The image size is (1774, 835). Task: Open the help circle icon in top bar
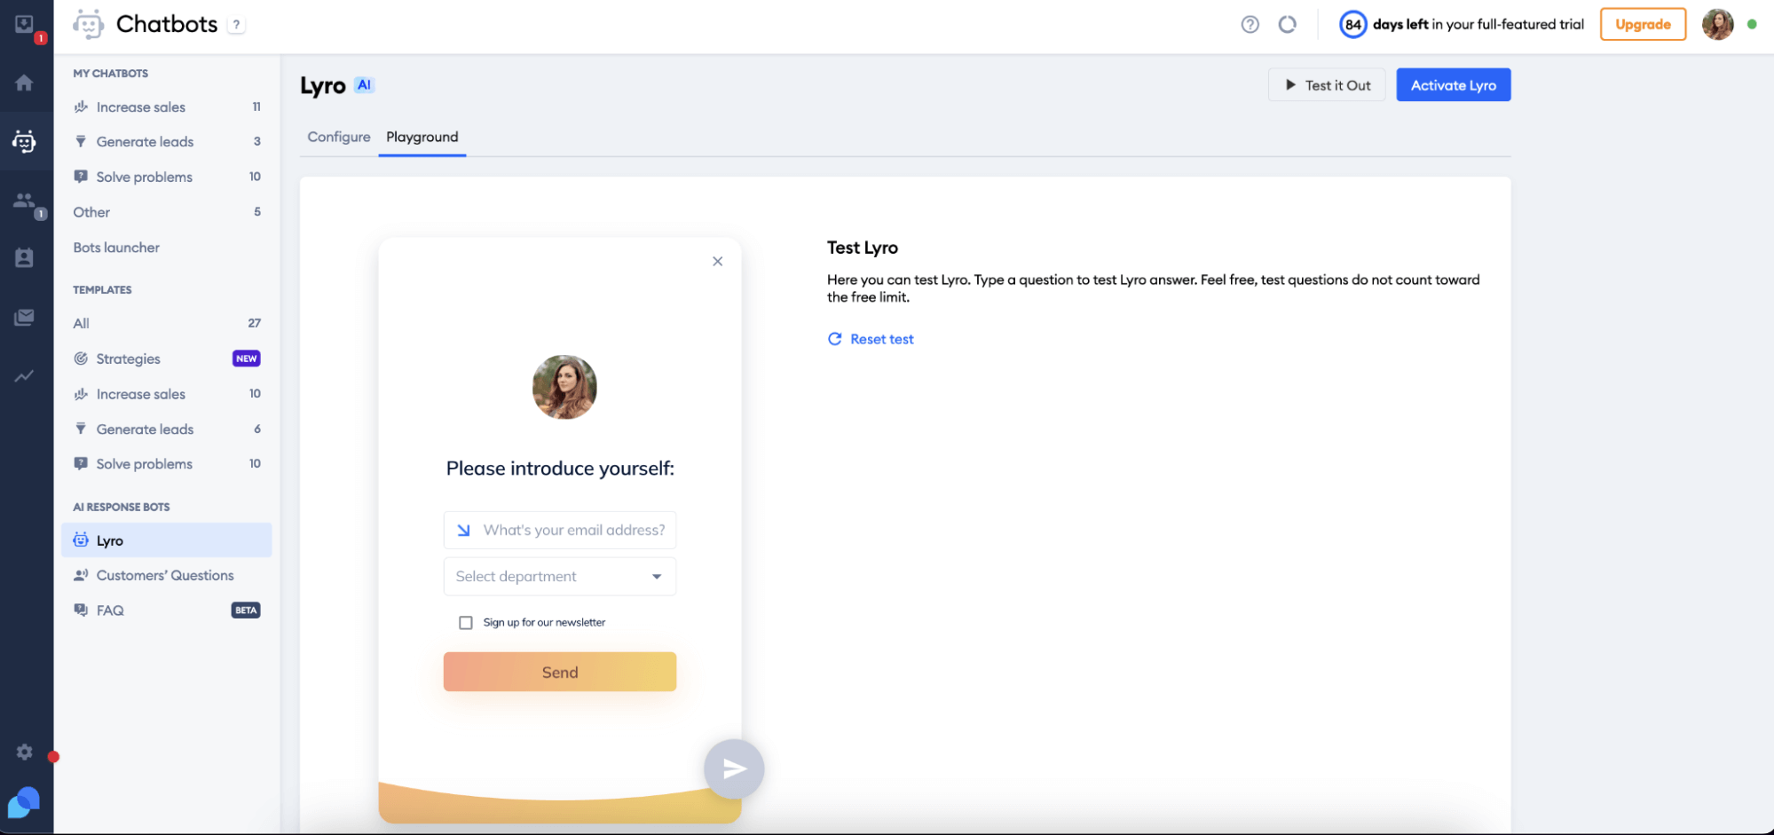click(1250, 25)
